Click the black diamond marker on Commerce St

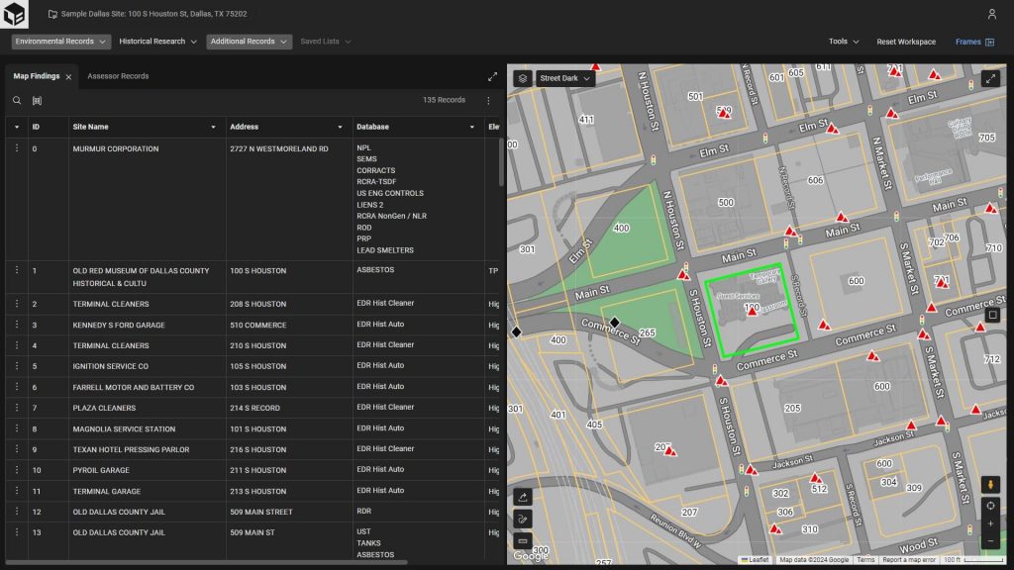tap(614, 322)
